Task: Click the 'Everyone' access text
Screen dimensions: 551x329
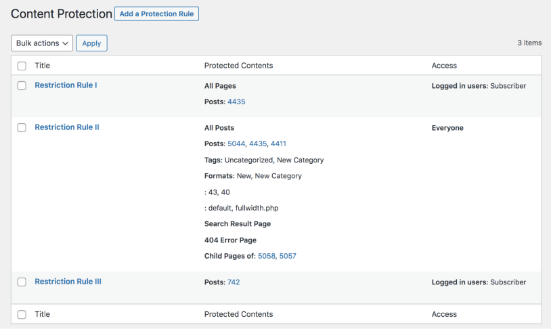Action: [447, 127]
